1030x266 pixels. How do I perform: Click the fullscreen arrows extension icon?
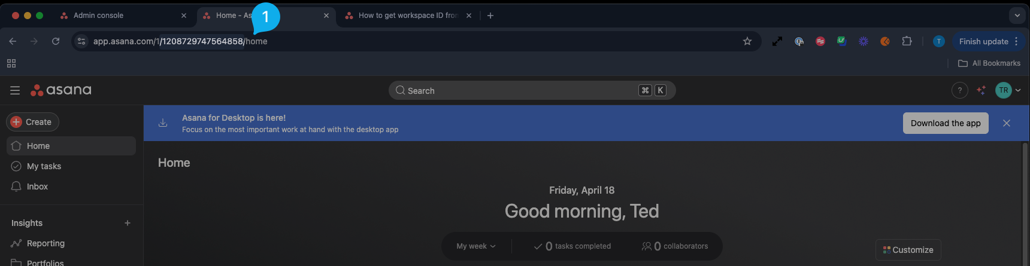point(777,41)
